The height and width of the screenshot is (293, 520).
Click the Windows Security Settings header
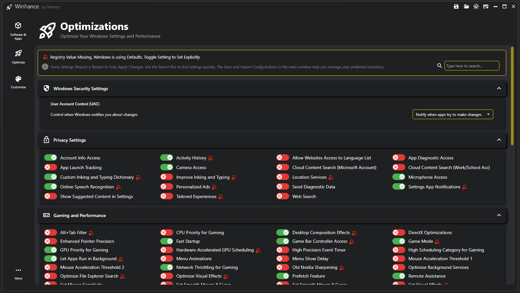[x=81, y=89]
